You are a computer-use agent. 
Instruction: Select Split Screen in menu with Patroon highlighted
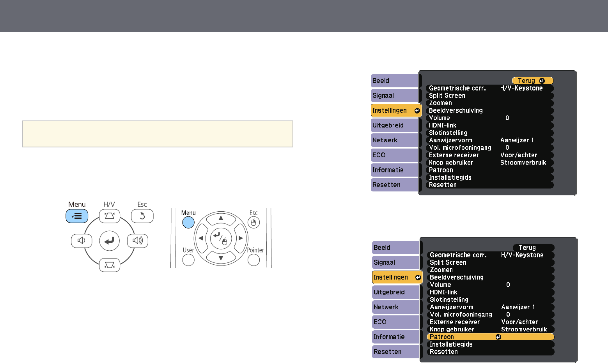pos(491,262)
